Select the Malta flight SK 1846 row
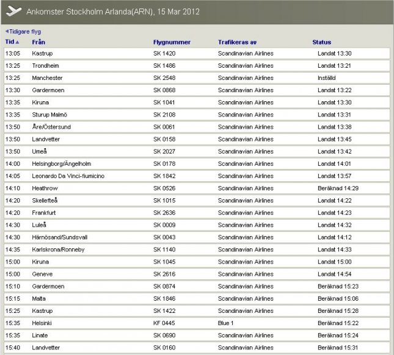The image size is (394, 355). pyautogui.click(x=197, y=299)
